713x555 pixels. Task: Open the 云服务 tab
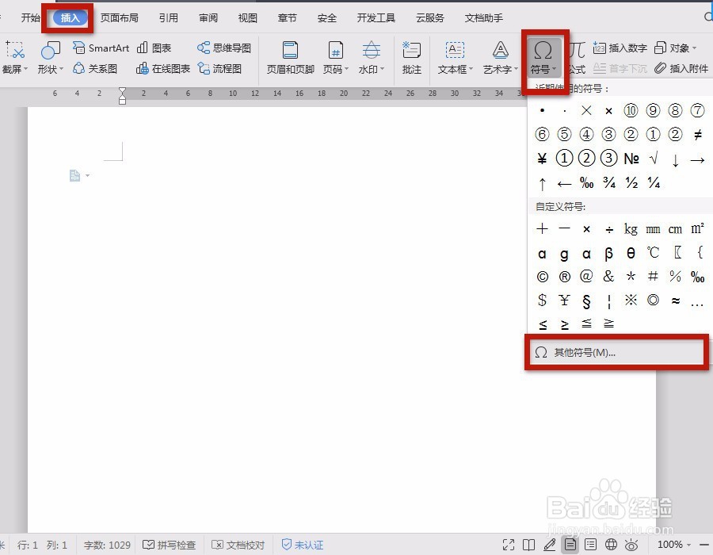429,17
